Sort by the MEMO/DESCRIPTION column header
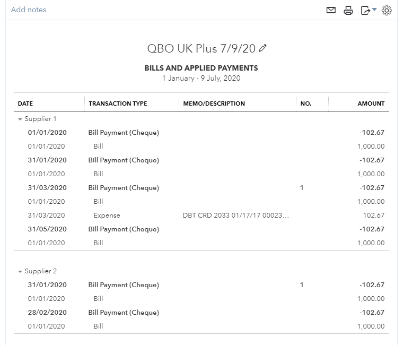This screenshot has width=412, height=345. 214,103
